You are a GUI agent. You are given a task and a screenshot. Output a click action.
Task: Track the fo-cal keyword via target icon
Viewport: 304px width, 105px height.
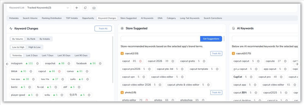click(56, 87)
